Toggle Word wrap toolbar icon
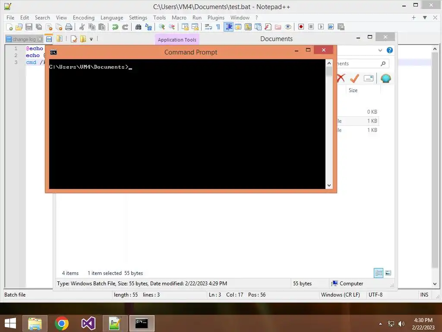This screenshot has height=332, width=442. pyautogui.click(x=208, y=27)
